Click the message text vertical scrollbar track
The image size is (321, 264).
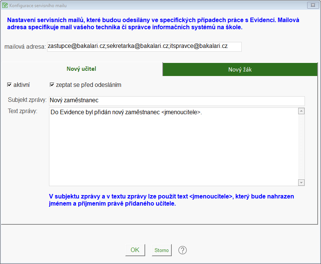pyautogui.click(x=302, y=147)
